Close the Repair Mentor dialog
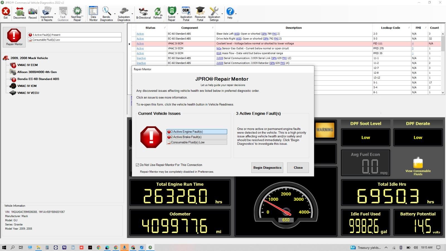This screenshot has width=446, height=251. 298,168
